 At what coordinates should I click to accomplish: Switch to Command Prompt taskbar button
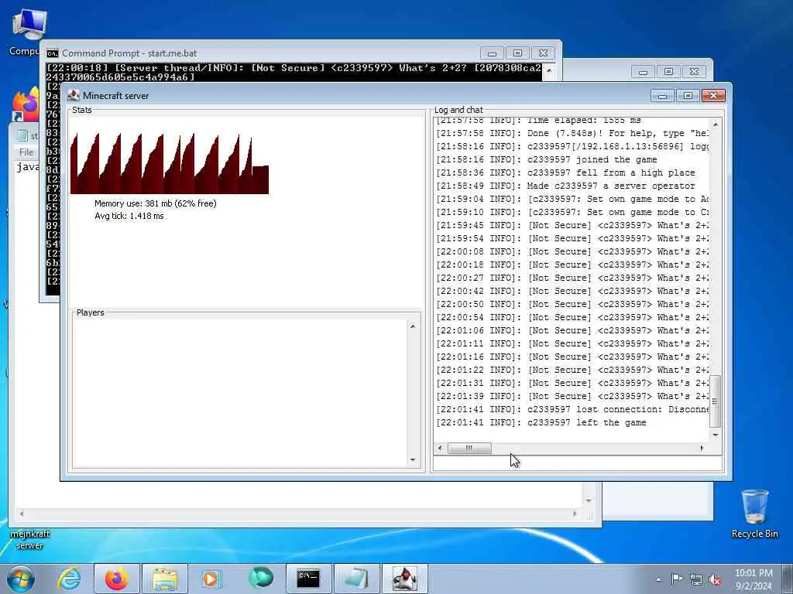(x=308, y=579)
